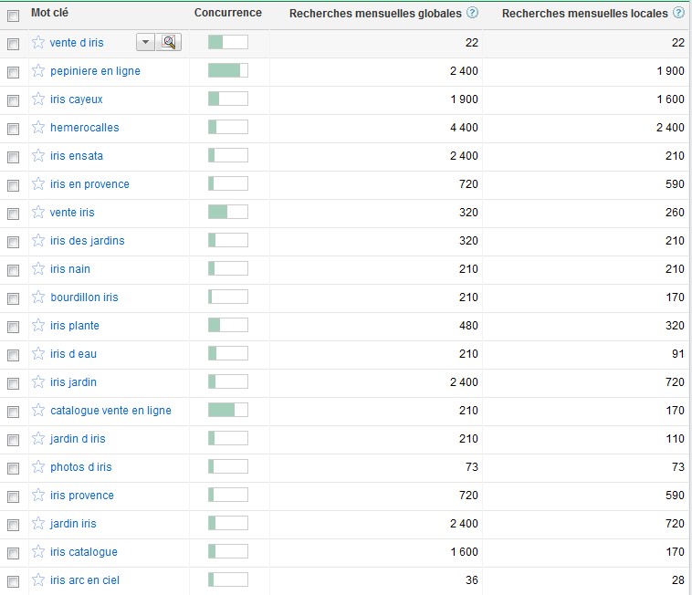Screen dimensions: 692x595
Task: Click the competition bar for 'vente iris'
Action: tap(228, 212)
